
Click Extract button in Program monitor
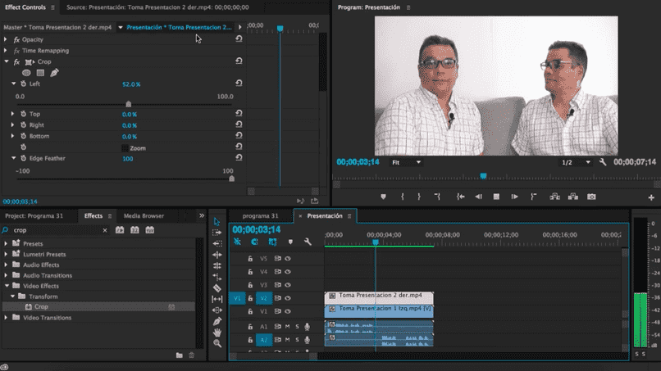coord(573,197)
